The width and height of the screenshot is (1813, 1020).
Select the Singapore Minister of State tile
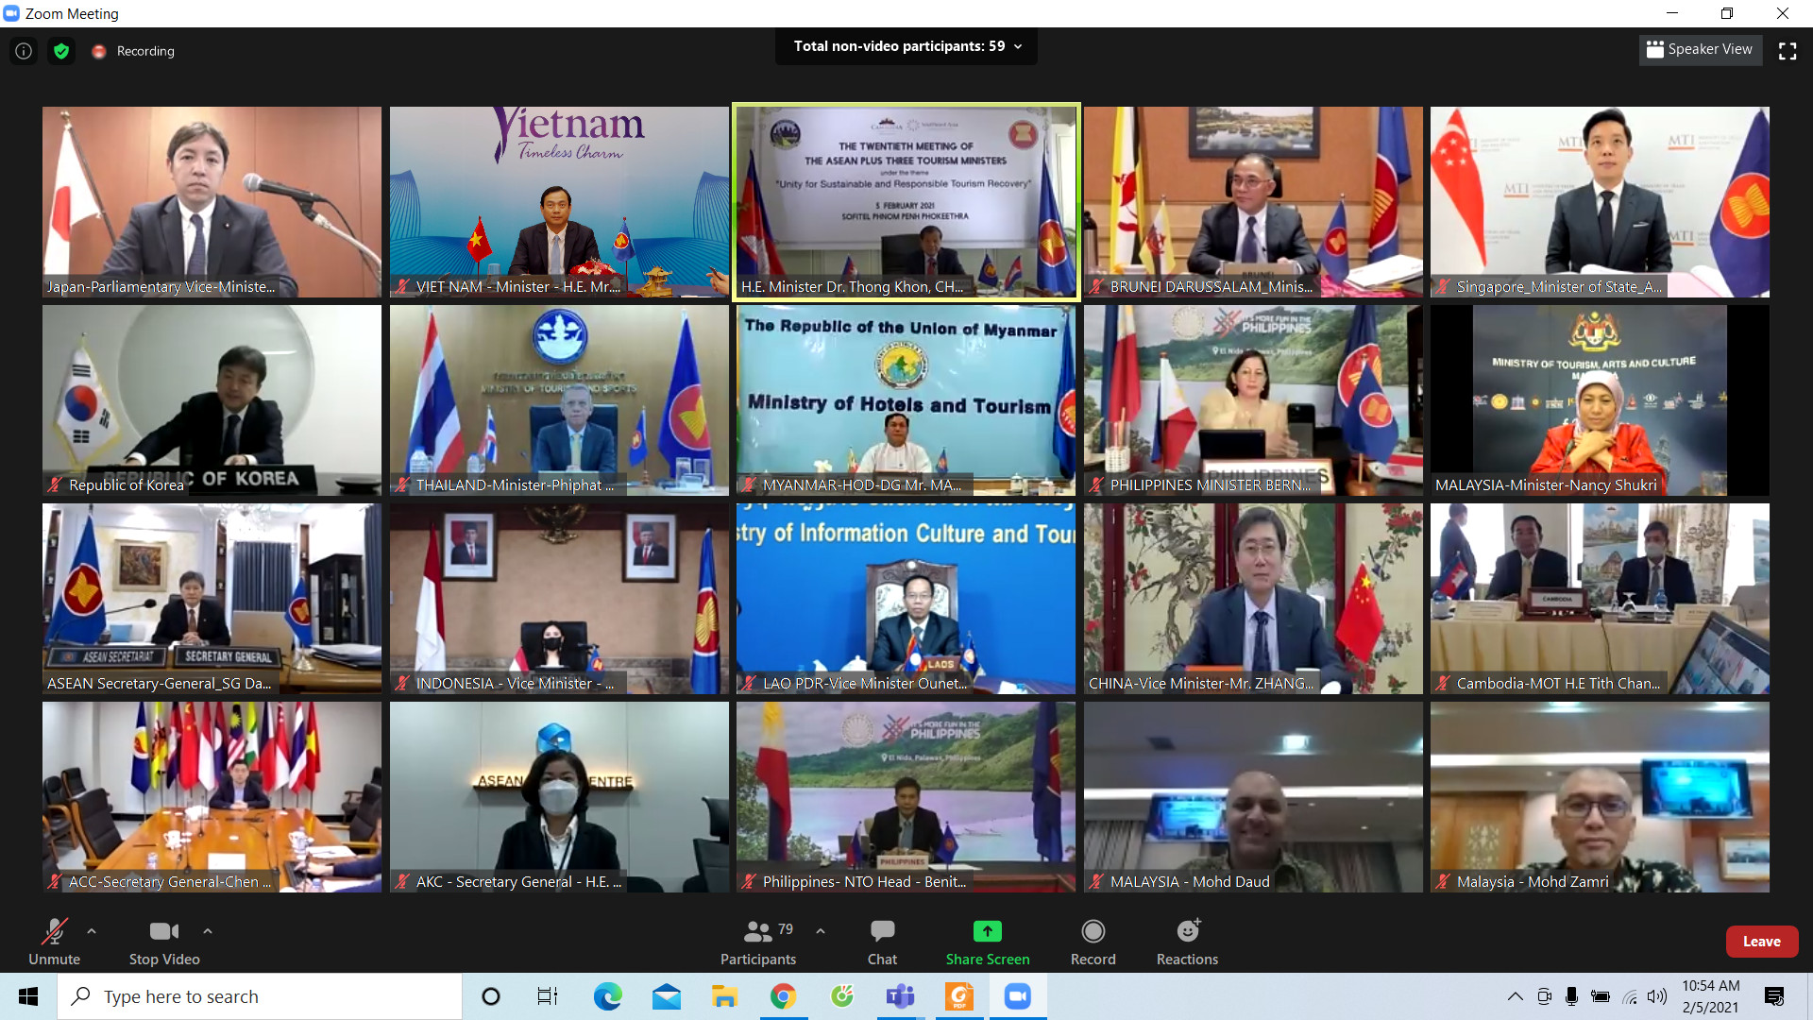tap(1600, 202)
